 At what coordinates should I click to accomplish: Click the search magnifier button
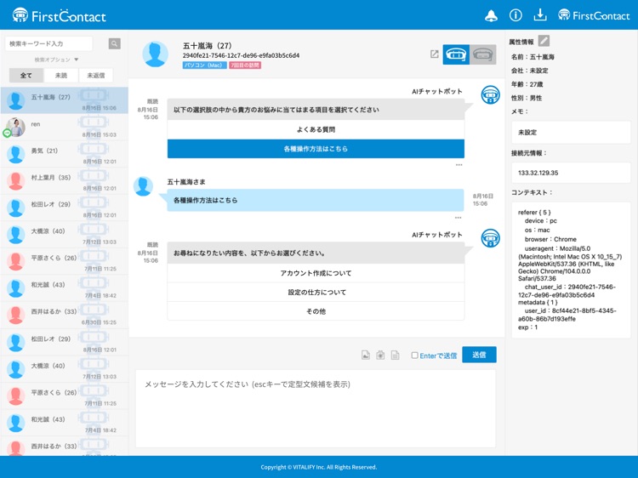point(114,43)
